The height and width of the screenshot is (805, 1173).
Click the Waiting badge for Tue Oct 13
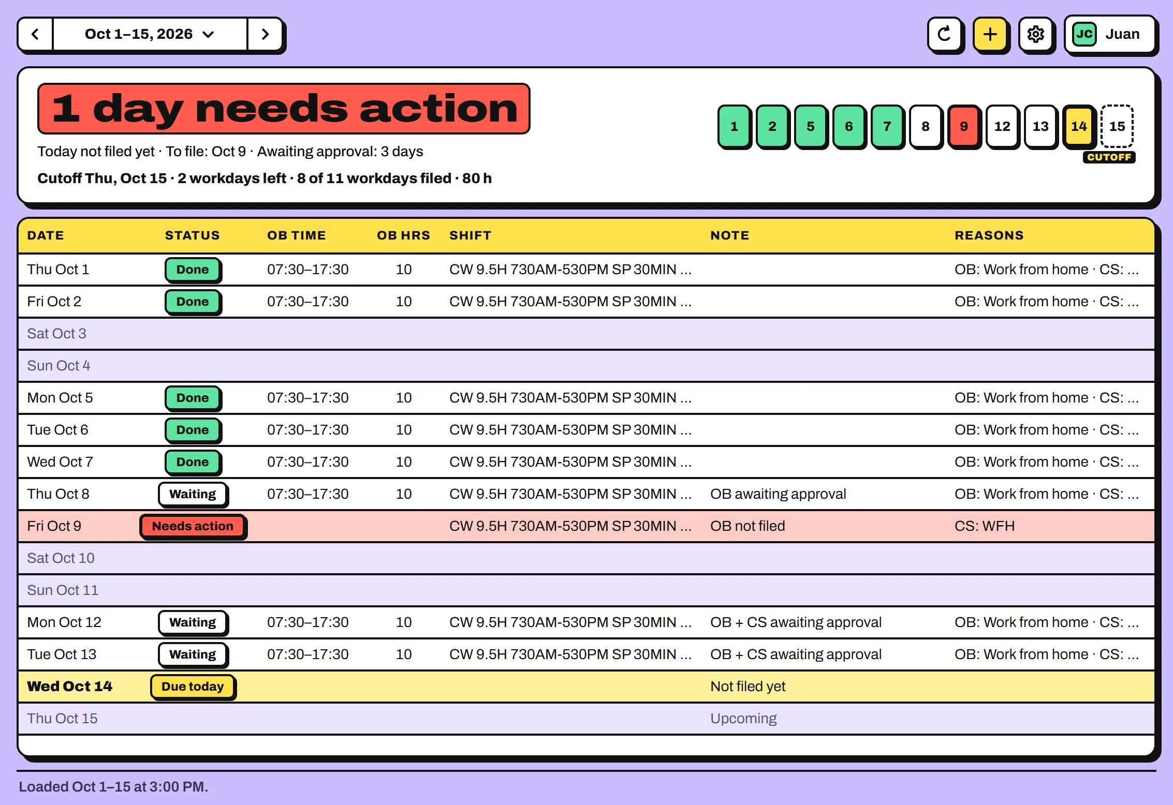click(193, 654)
